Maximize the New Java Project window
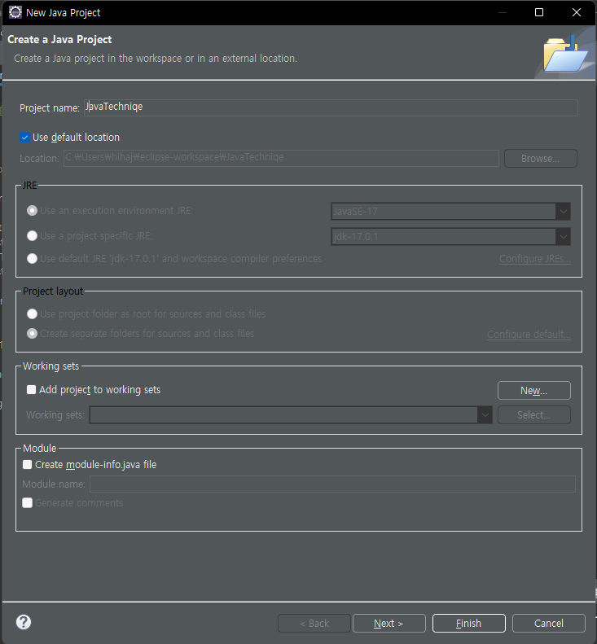The image size is (597, 644). [539, 12]
